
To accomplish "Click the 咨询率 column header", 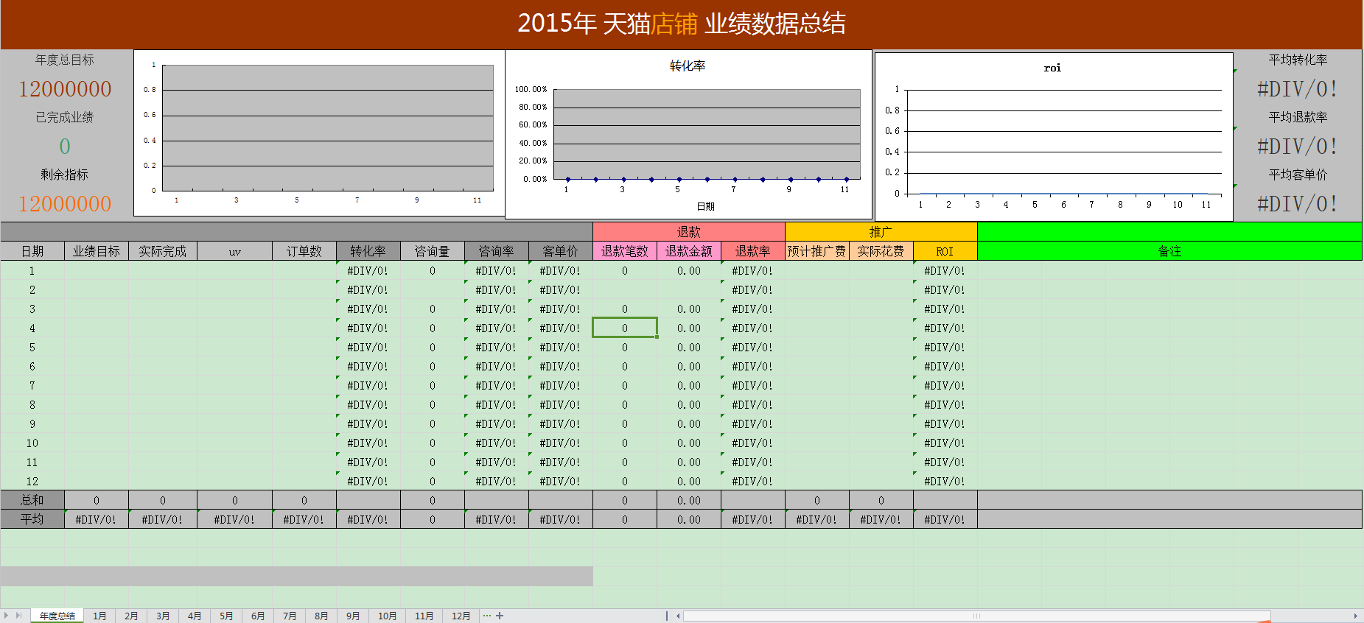I will coord(497,251).
